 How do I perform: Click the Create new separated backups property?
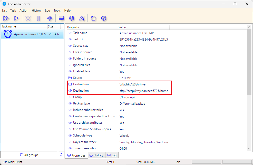point(94,116)
